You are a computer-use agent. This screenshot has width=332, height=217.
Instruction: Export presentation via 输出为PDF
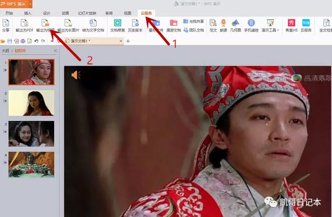24,25
